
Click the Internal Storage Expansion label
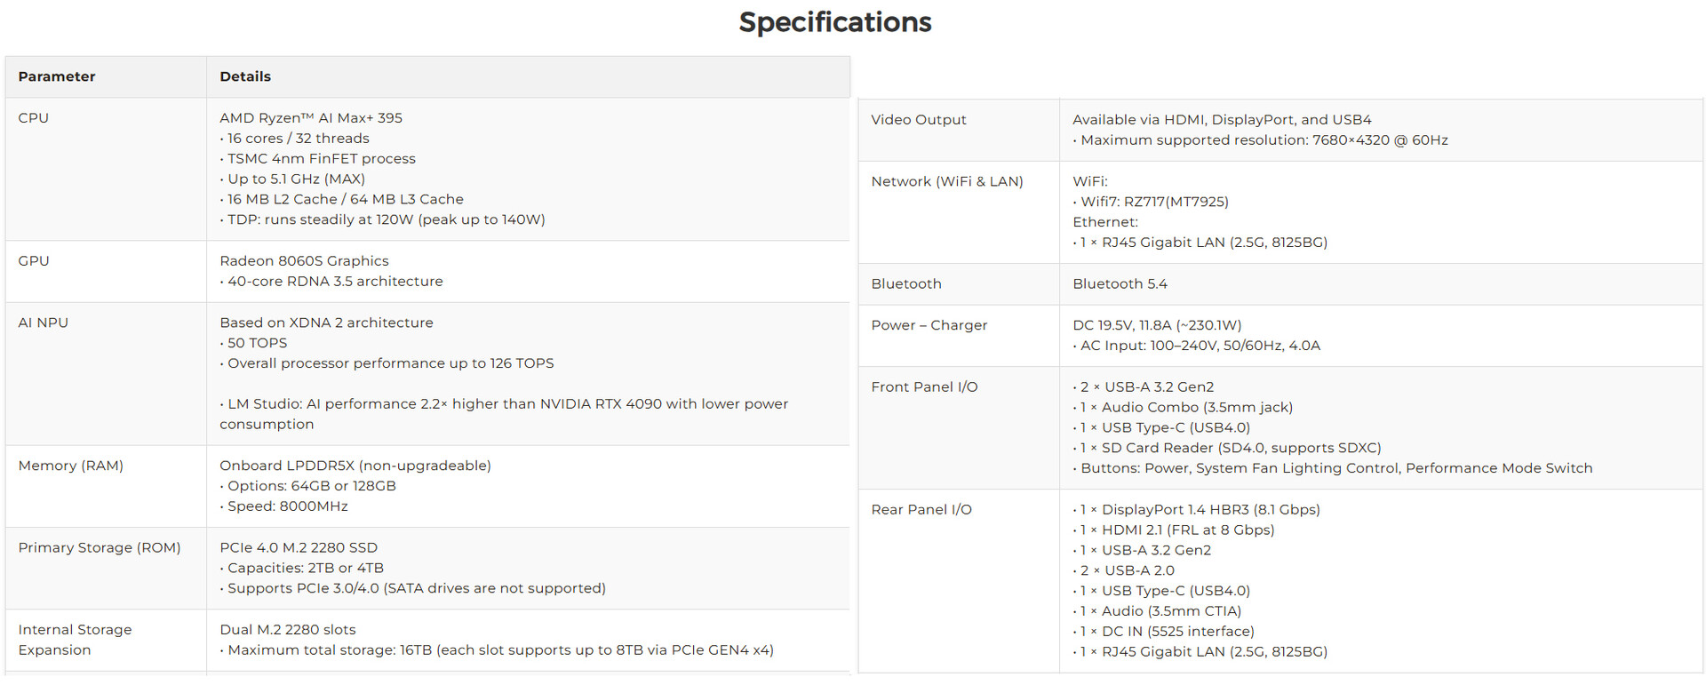coord(75,640)
